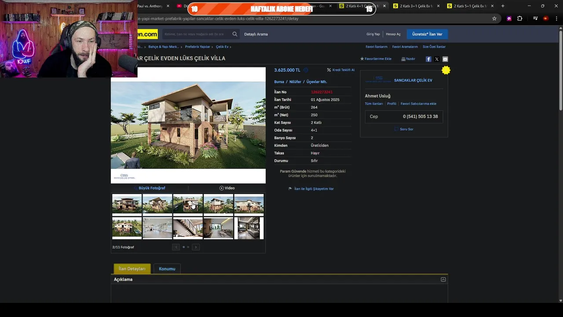Click phone number 0 (541) 505 13 38
Viewport: 563px width, 317px height.
click(x=420, y=116)
